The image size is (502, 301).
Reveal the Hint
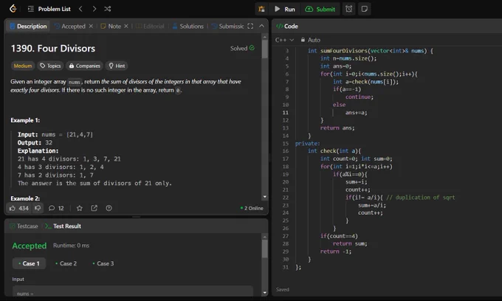point(117,66)
